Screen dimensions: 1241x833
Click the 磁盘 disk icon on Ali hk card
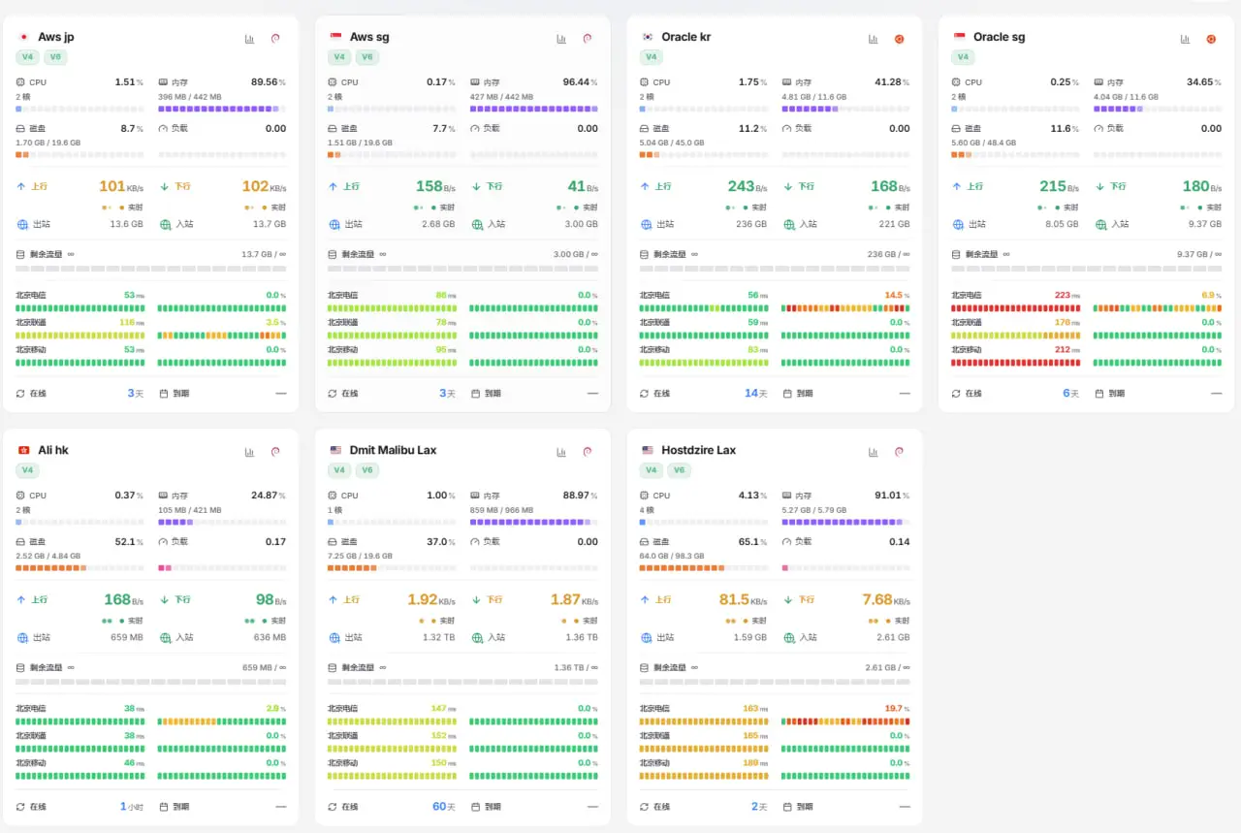pos(21,542)
